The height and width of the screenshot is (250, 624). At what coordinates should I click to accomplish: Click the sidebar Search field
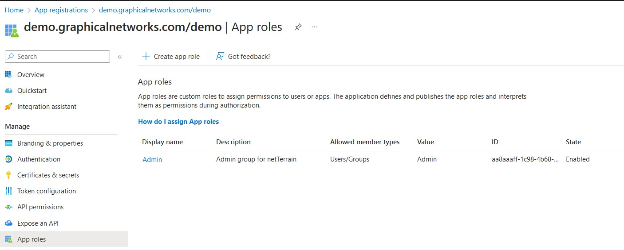[58, 57]
